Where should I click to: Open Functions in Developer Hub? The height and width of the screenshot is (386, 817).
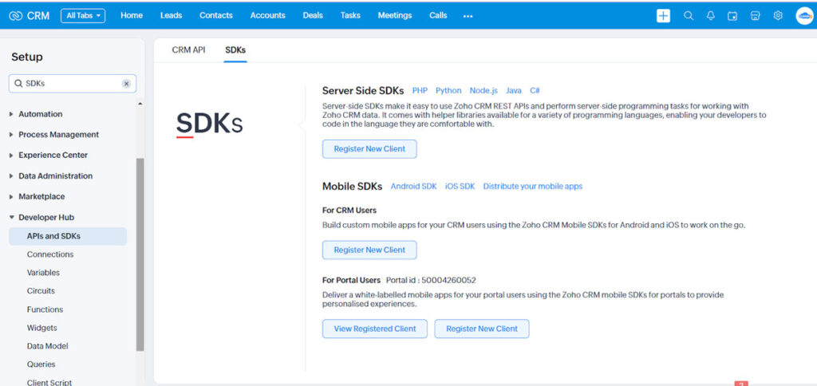click(45, 309)
